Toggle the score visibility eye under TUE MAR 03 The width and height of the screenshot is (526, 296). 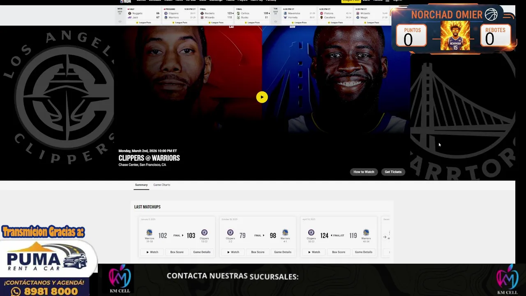(x=275, y=21)
